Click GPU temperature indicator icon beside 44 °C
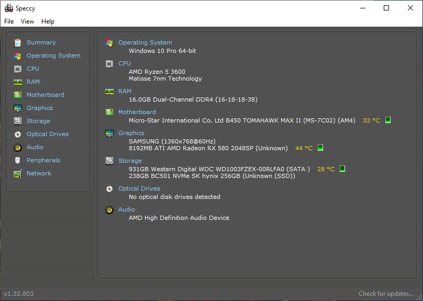 tap(320, 148)
